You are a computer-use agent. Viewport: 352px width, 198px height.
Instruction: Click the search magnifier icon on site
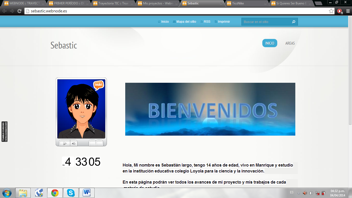(x=294, y=22)
